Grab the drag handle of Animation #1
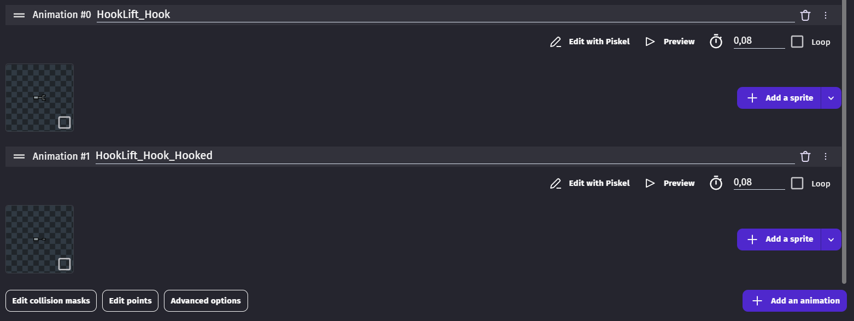Viewport: 854px width, 321px height. [19, 156]
